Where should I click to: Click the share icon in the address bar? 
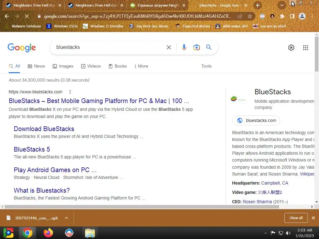240,16
